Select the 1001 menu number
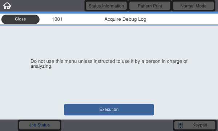 (x=57, y=19)
